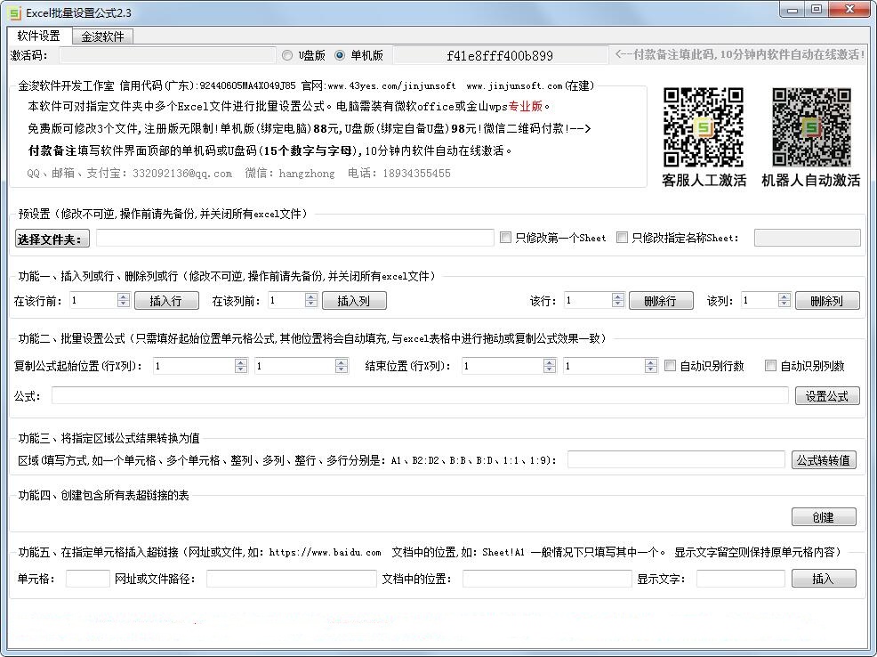Increase formula start row spinner

point(241,361)
